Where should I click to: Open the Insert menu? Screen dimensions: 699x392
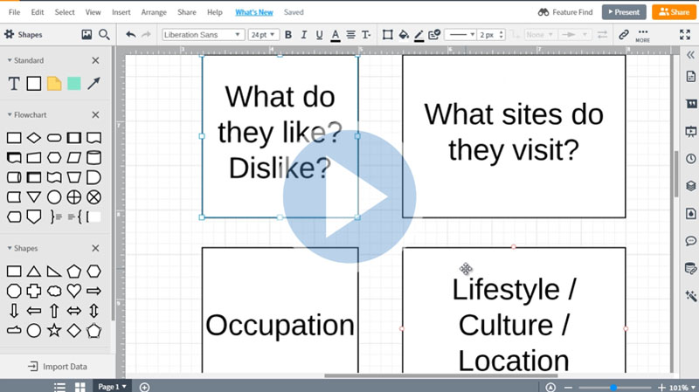(121, 12)
